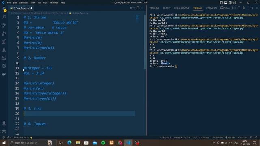The image size is (260, 146).
Task: Split the terminal
Action: coord(239,8)
